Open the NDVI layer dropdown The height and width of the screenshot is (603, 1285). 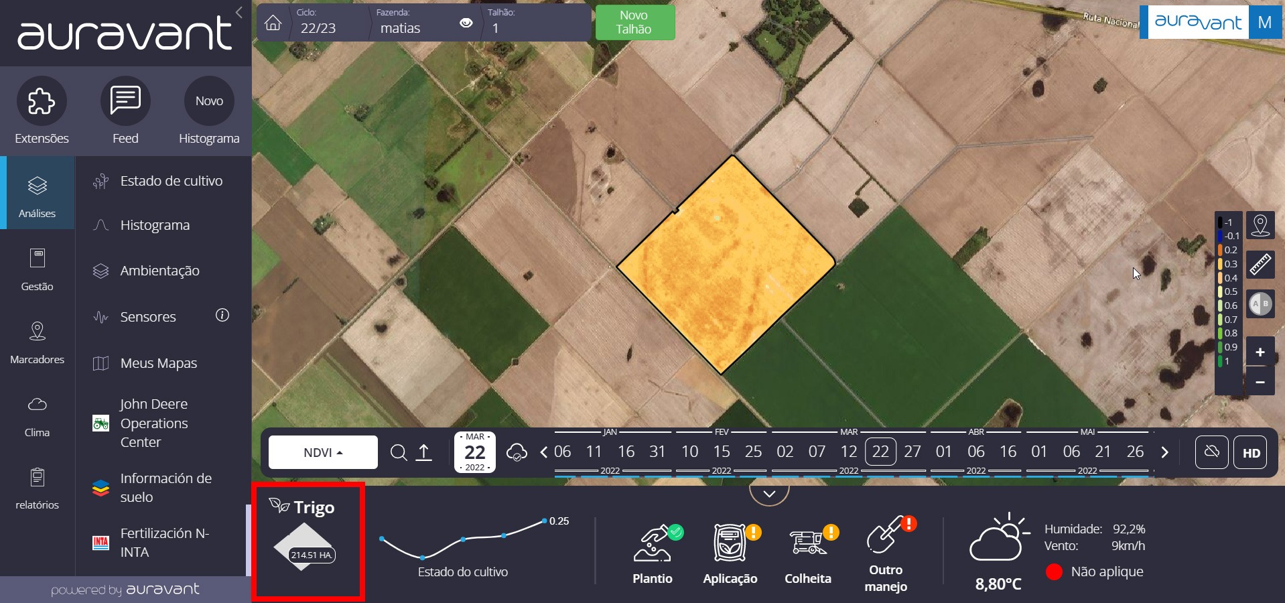pyautogui.click(x=323, y=452)
